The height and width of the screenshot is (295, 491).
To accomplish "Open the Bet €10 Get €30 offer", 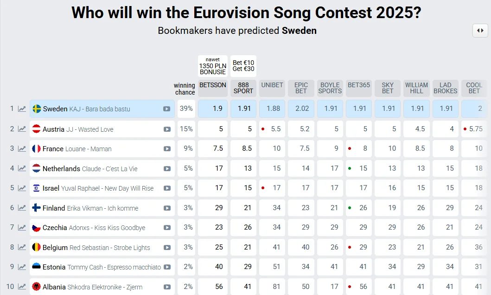I will pos(243,66).
